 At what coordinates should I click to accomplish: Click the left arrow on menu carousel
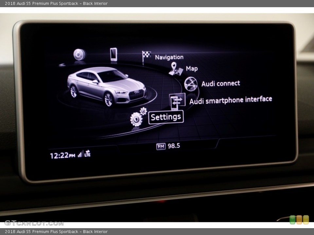(x=62, y=65)
